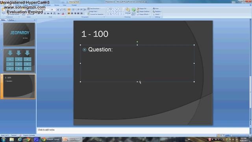
Task: Click the 'Click to add notes' field
Action: coord(143,130)
